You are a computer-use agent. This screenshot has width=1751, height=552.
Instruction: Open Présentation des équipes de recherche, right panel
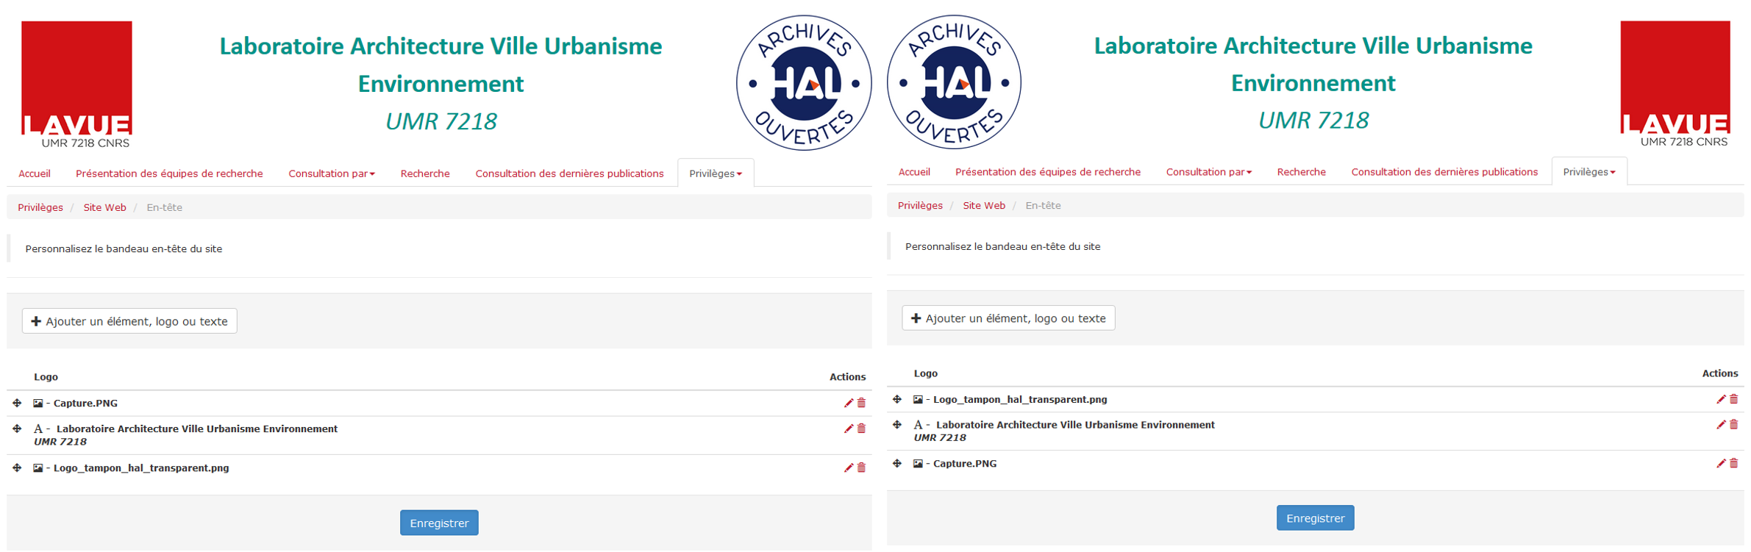pos(1048,172)
